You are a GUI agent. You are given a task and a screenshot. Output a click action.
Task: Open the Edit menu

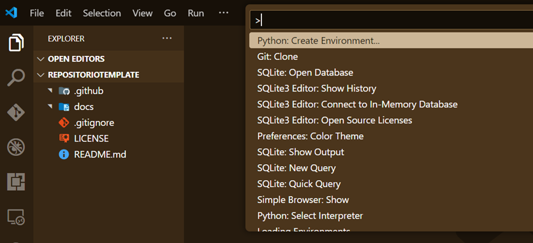click(x=64, y=13)
